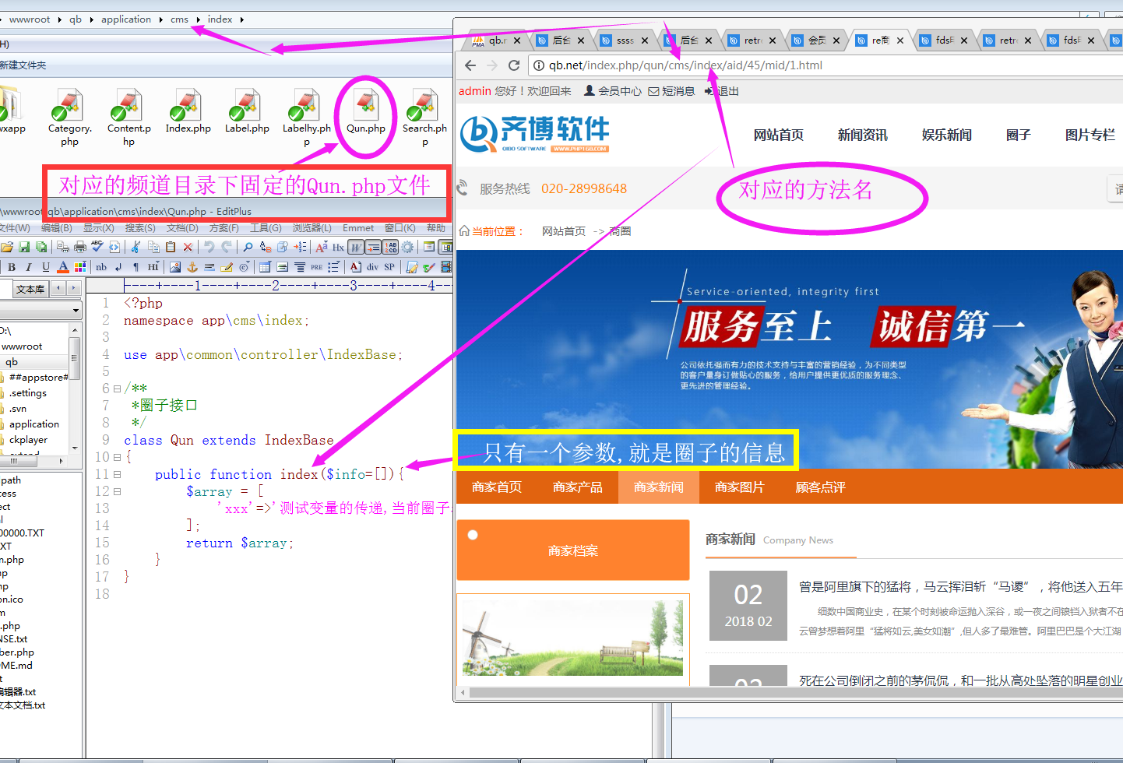This screenshot has height=763, width=1123.
Task: Collapse the code fold at line 6
Action: point(117,389)
